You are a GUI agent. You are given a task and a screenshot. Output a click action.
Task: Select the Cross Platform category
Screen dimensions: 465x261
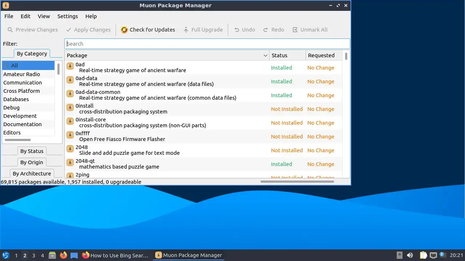[x=28, y=91]
